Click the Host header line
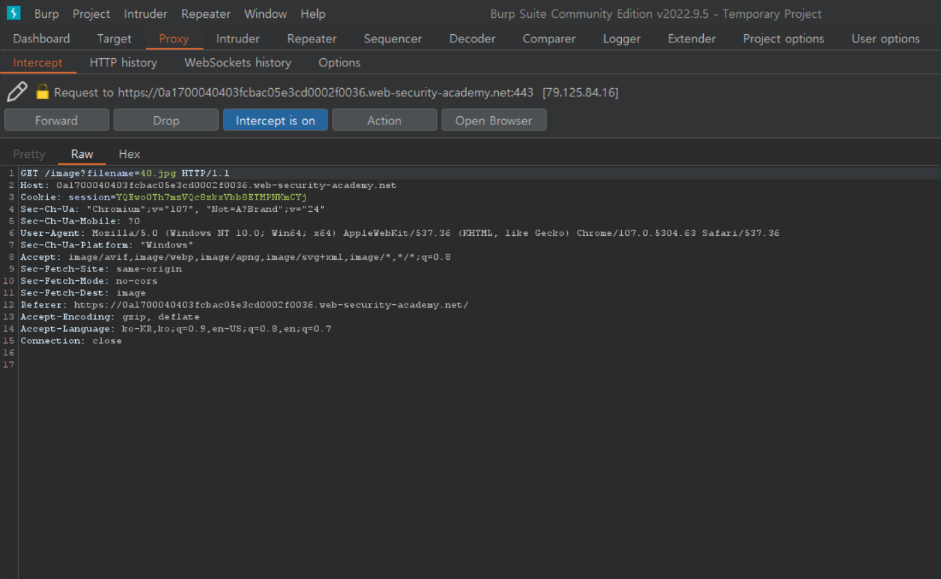Screen dimensions: 941x579 click(x=208, y=185)
